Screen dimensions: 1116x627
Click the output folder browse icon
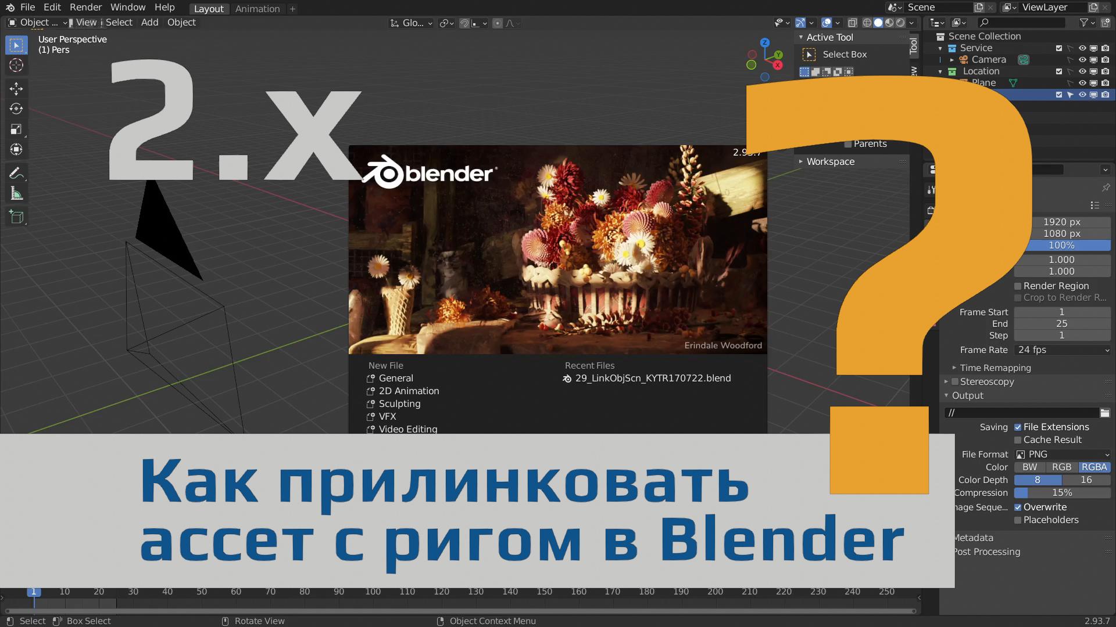click(x=1104, y=413)
